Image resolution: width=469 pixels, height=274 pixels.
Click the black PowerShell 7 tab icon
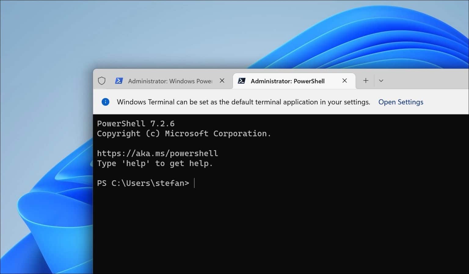[242, 81]
